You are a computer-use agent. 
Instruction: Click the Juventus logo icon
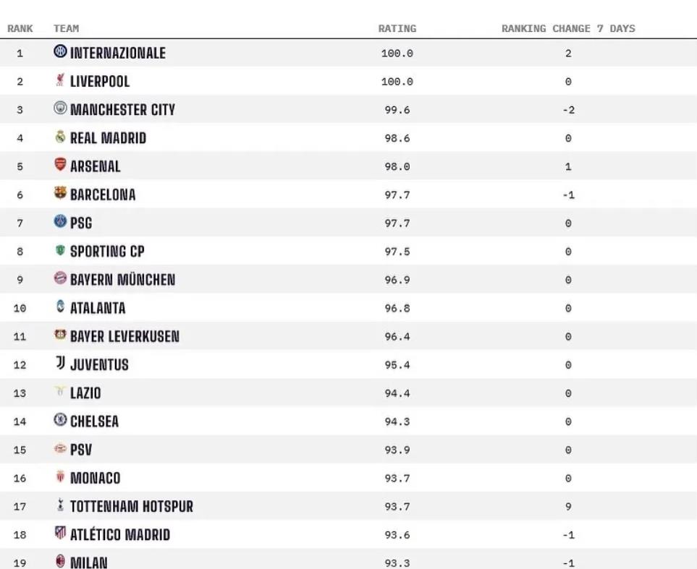click(x=60, y=364)
